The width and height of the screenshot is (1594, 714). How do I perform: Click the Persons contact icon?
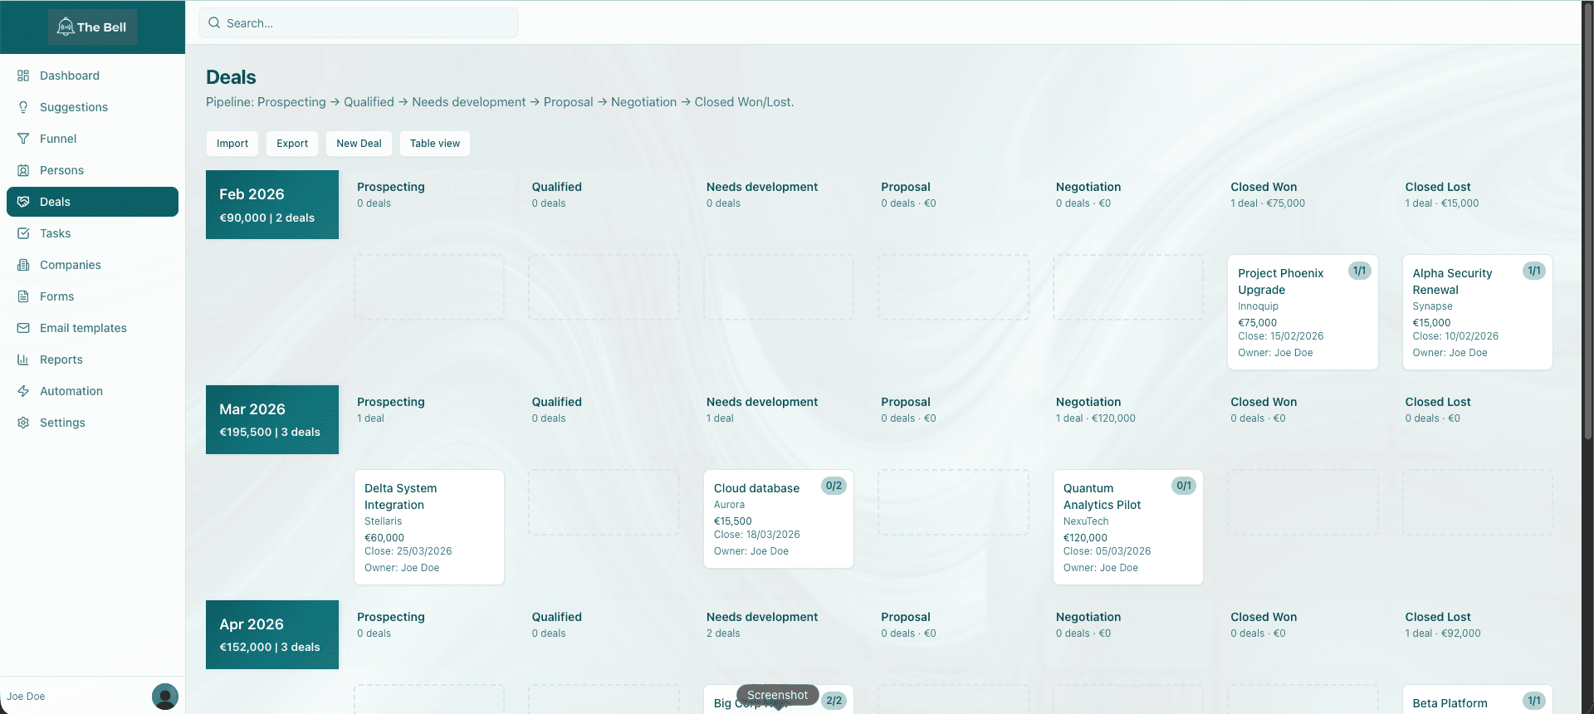(23, 170)
